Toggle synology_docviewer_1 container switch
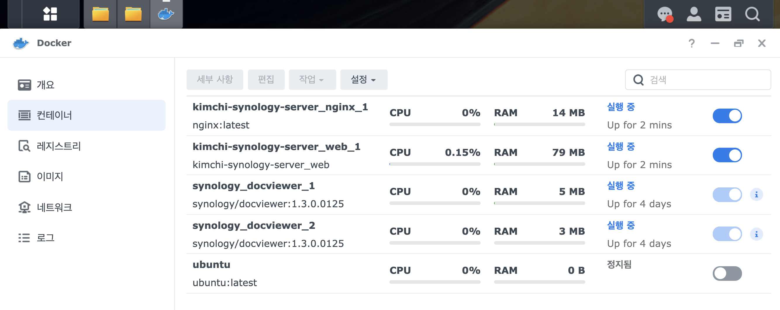The width and height of the screenshot is (780, 310). [727, 194]
